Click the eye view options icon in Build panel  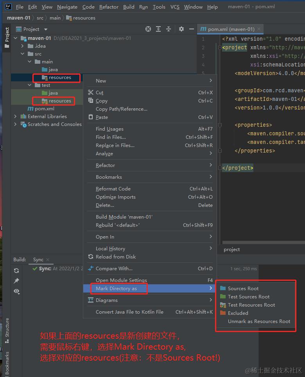[x=16, y=291]
